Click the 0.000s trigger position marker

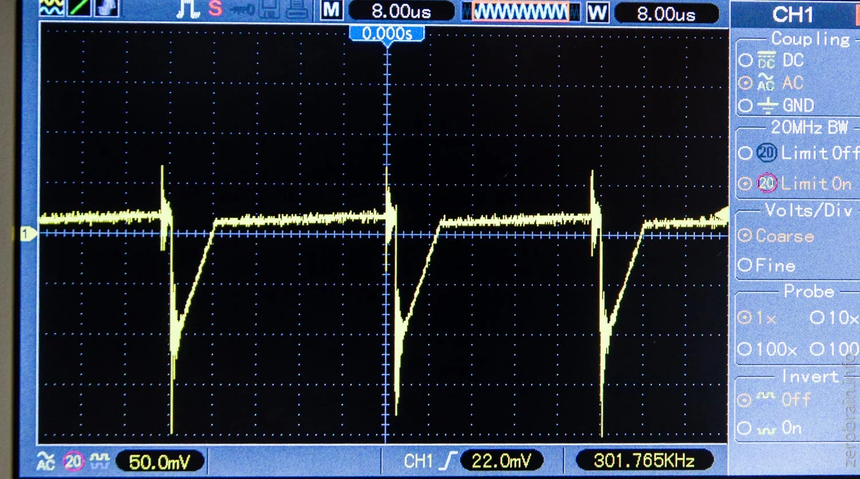[x=387, y=34]
